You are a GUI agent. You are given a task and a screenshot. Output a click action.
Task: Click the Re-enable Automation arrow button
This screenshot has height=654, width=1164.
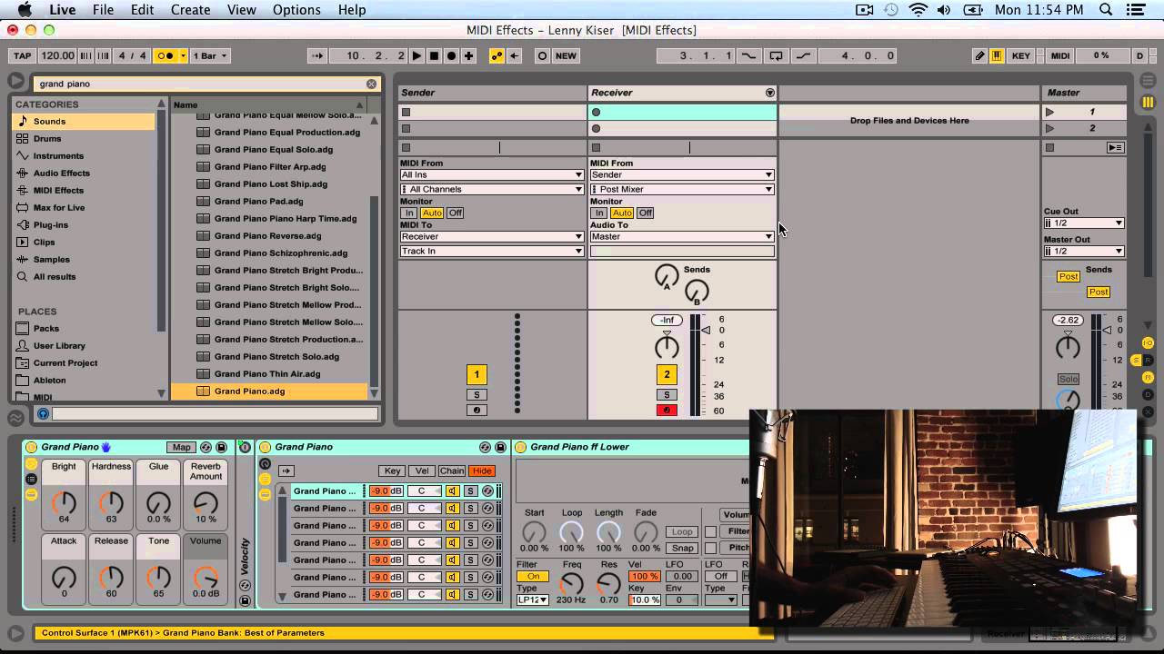click(515, 55)
